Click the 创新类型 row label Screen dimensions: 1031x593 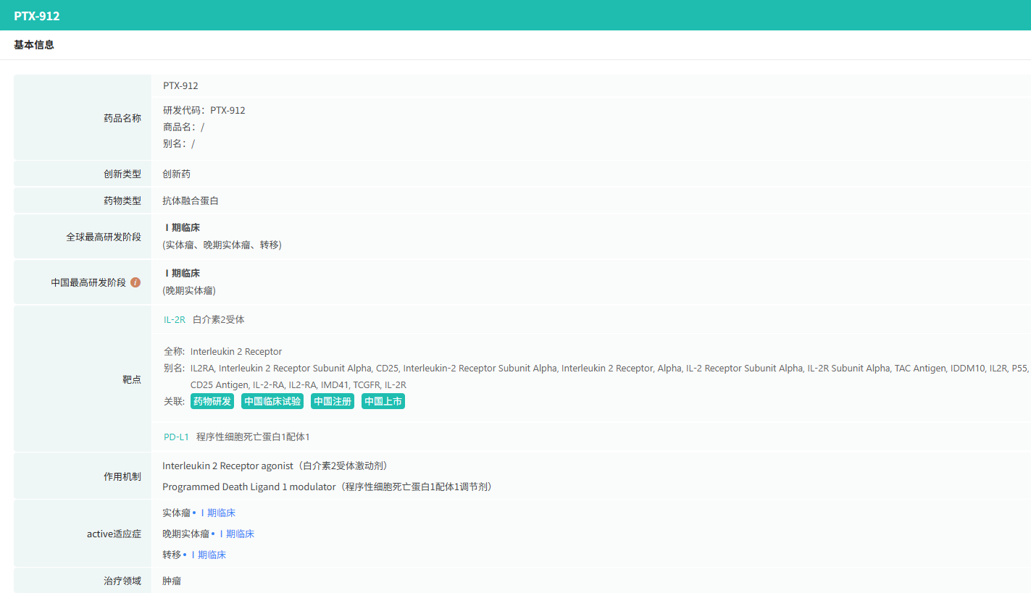pos(122,174)
